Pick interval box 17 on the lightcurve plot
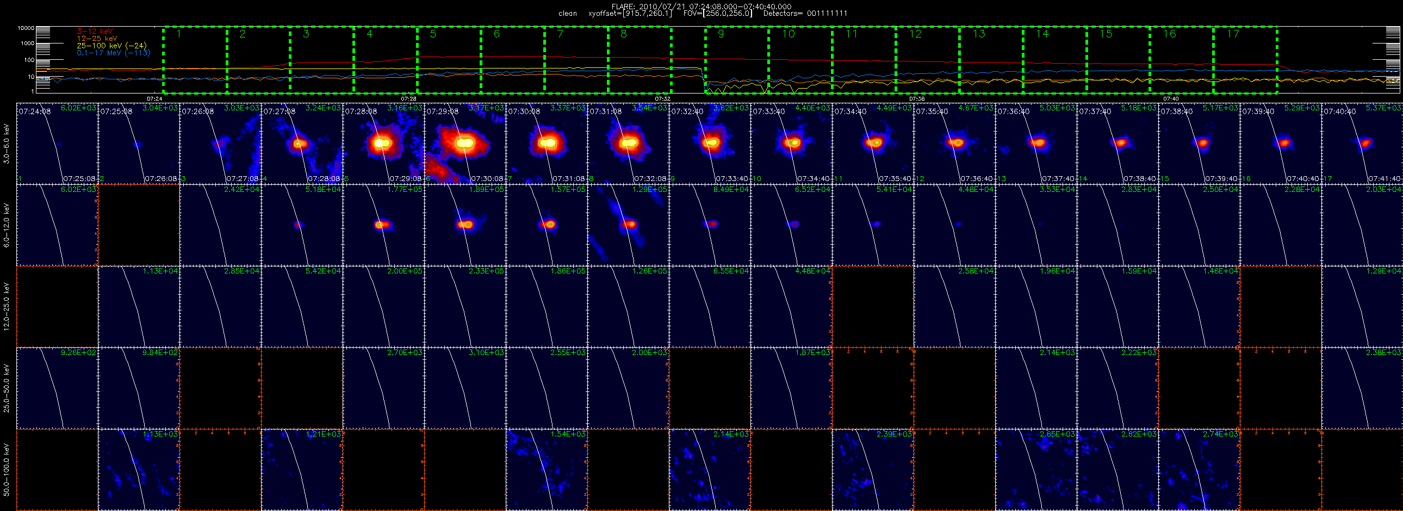Screen dimensions: 1403x511 click(1246, 59)
